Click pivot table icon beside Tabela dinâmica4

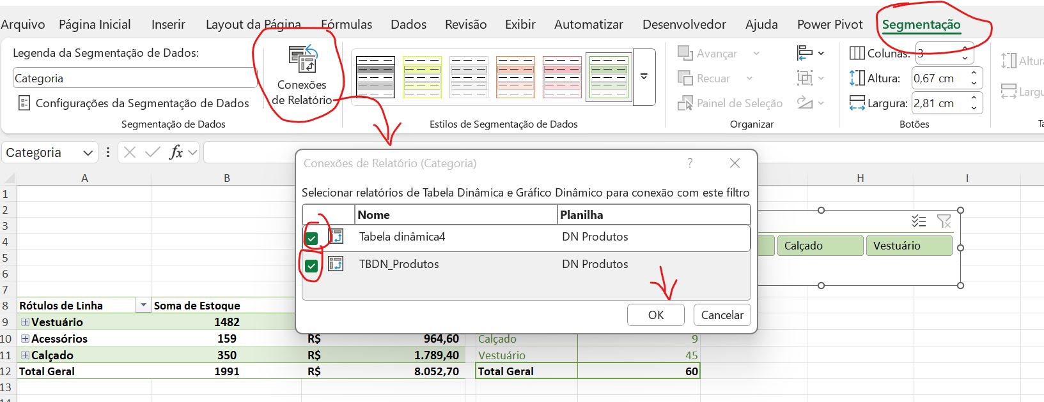tap(336, 237)
